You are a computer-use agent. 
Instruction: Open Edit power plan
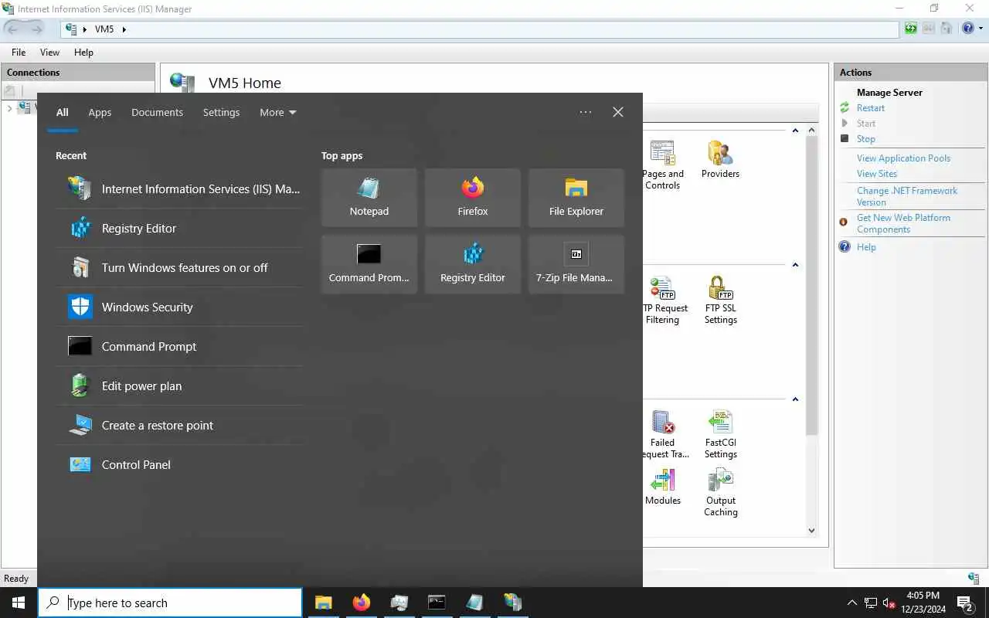pos(178,385)
